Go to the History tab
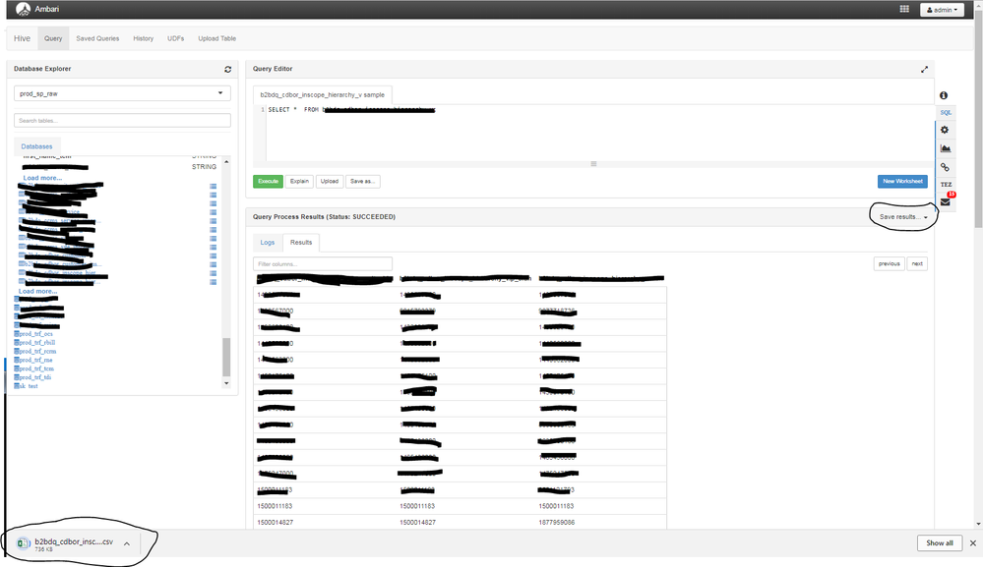This screenshot has height=567, width=983. [x=143, y=38]
